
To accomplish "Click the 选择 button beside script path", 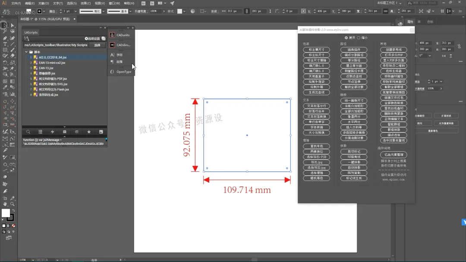I will pyautogui.click(x=98, y=45).
